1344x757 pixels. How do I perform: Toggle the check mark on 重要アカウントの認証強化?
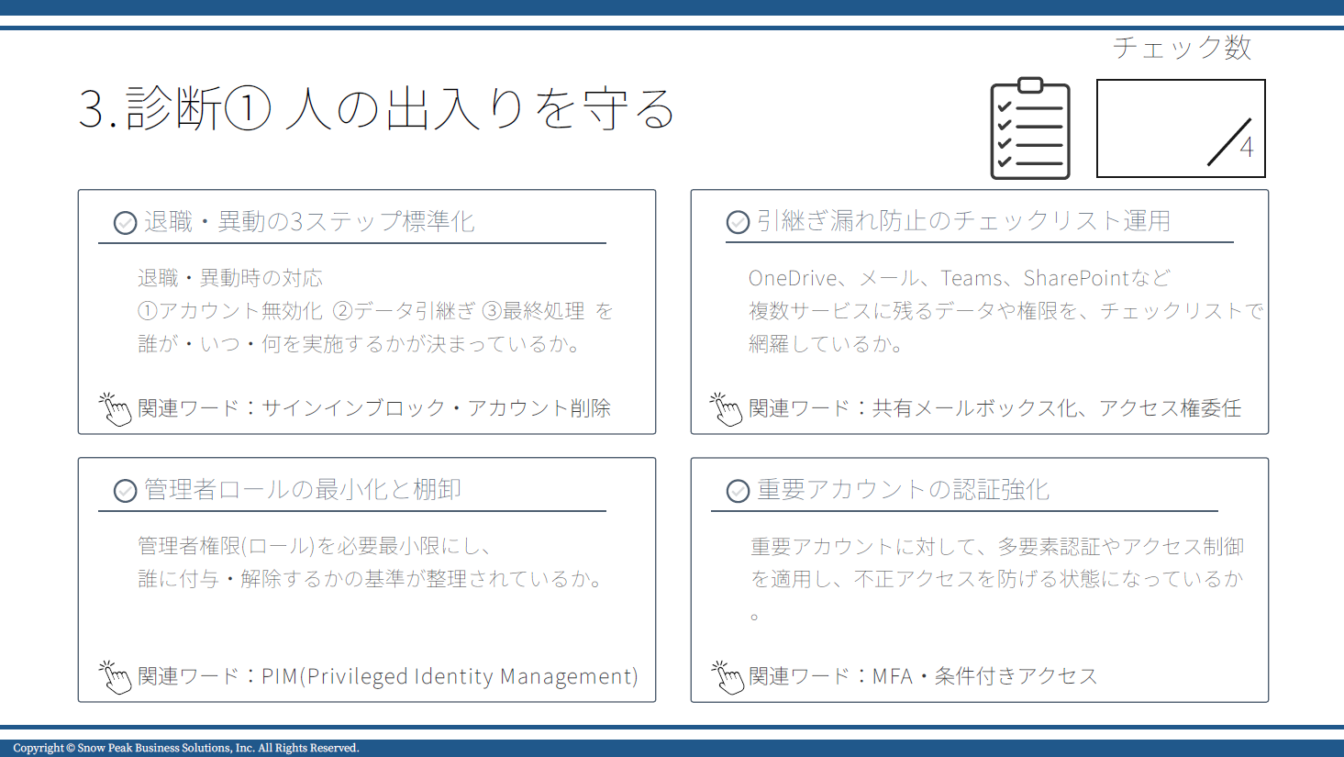738,490
